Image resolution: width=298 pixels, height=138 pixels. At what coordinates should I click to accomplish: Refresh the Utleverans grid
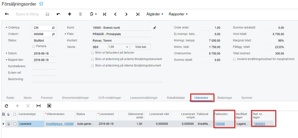(x=7, y=106)
